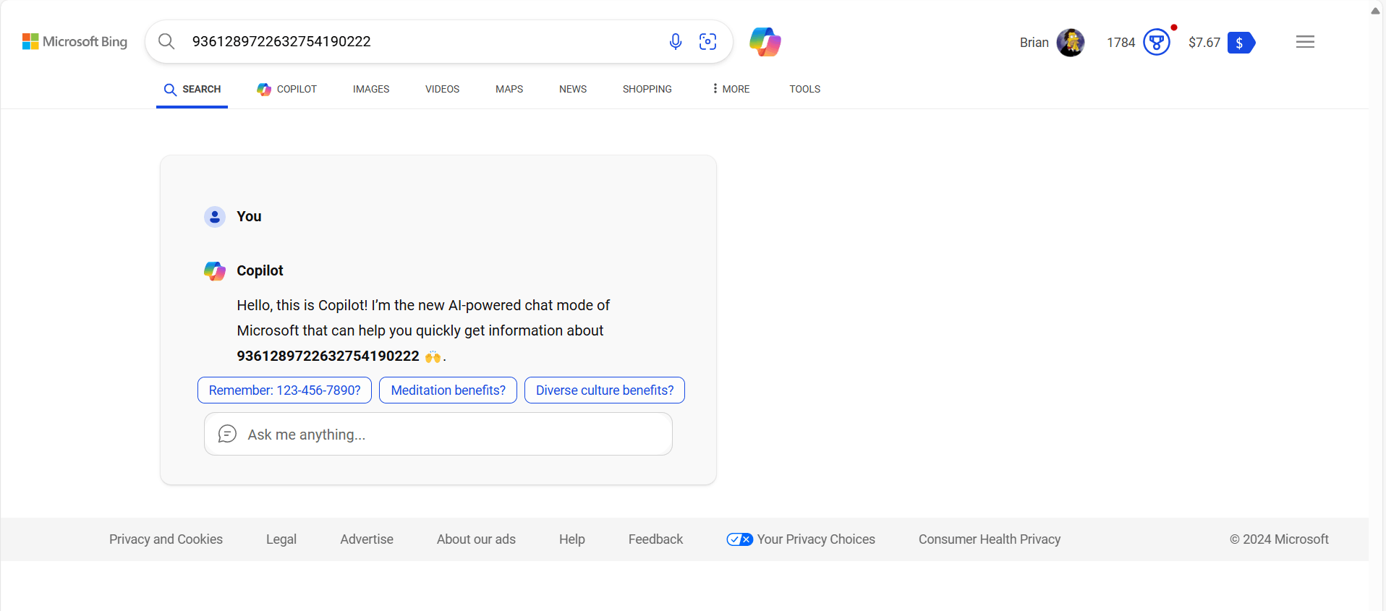
Task: Switch to the Copilot tab
Action: point(287,89)
